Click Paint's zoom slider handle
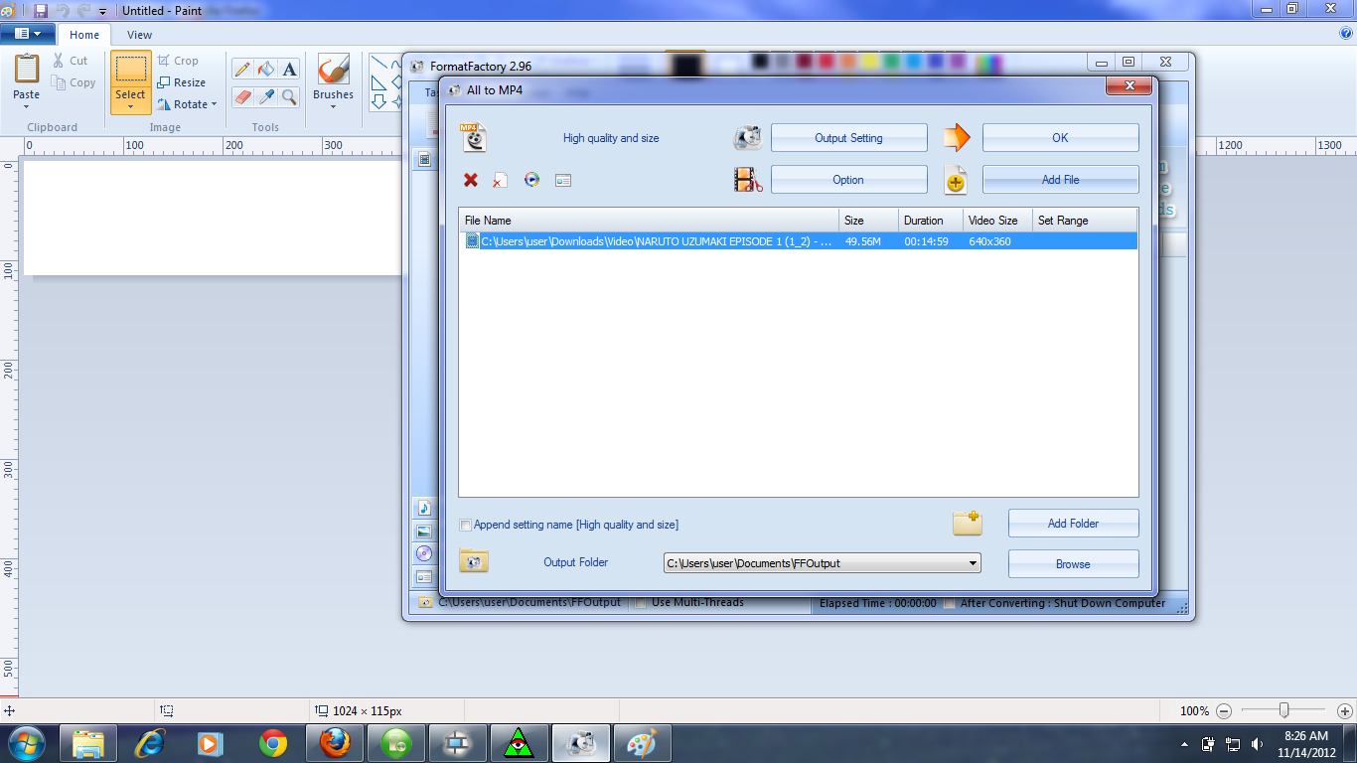 (x=1284, y=710)
